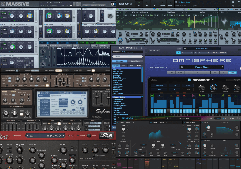Open Massive Routing tab
Image resolution: width=241 pixels, height=169 pixels.
point(83,40)
